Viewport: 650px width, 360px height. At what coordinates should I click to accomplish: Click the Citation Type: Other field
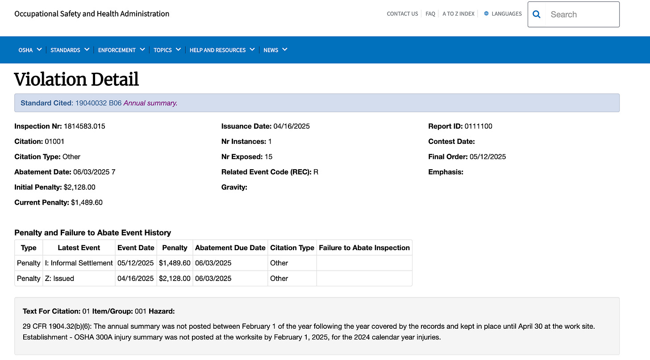47,157
